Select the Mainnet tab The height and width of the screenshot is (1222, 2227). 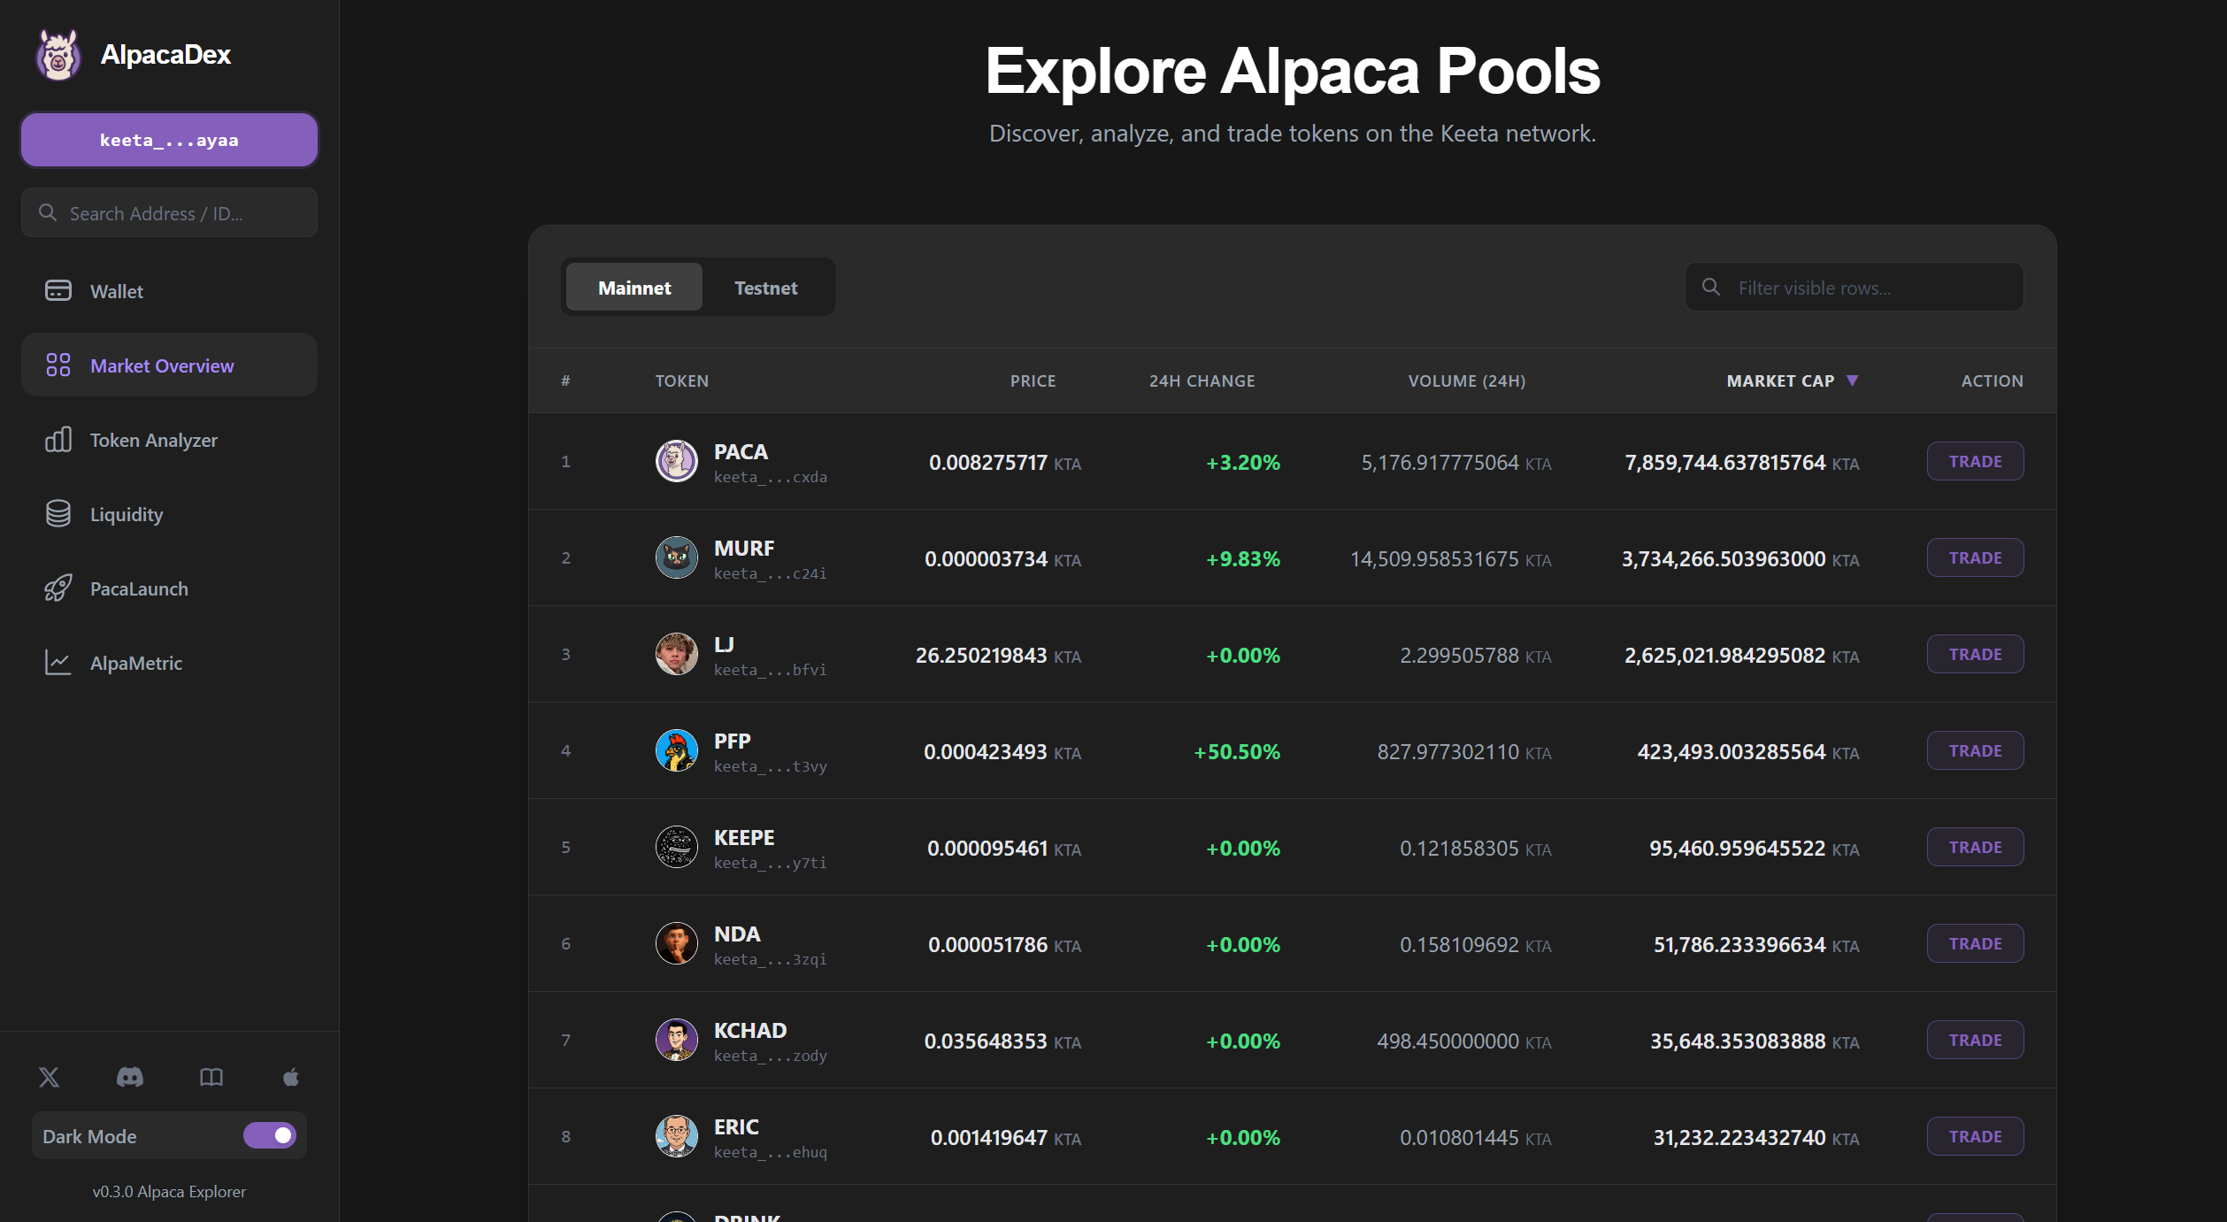pyautogui.click(x=634, y=287)
